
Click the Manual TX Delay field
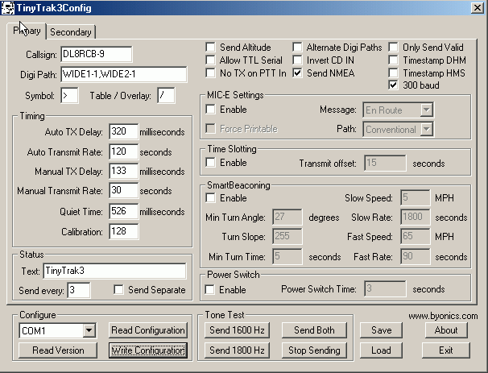[123, 171]
